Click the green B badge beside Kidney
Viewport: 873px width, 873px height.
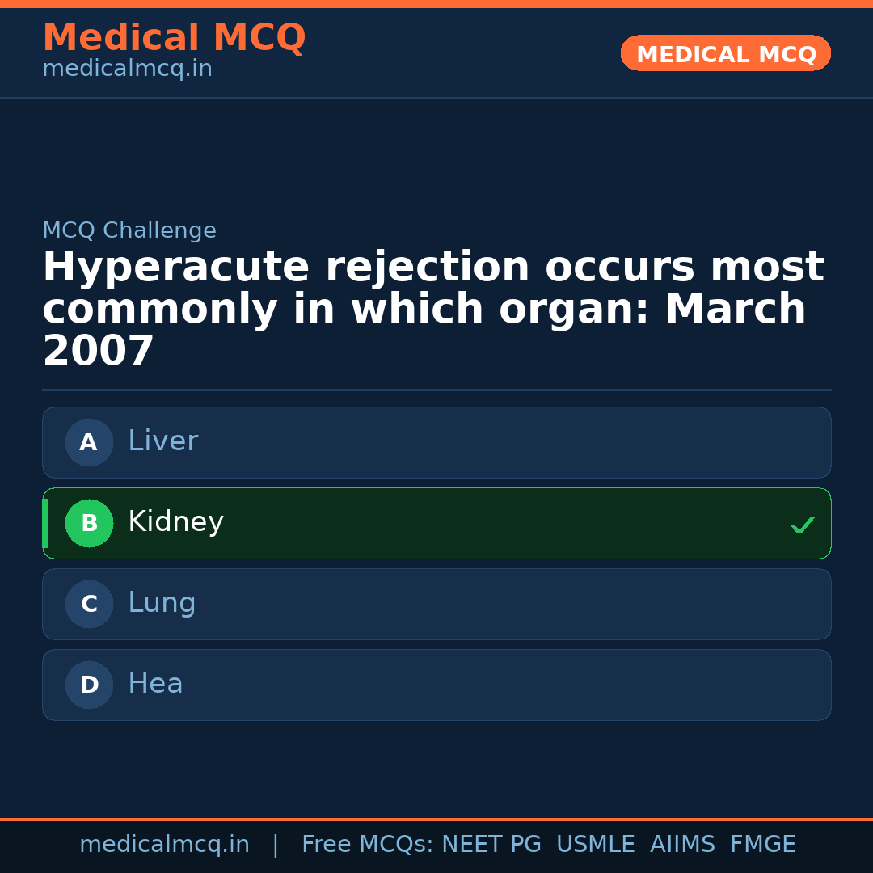pos(89,523)
